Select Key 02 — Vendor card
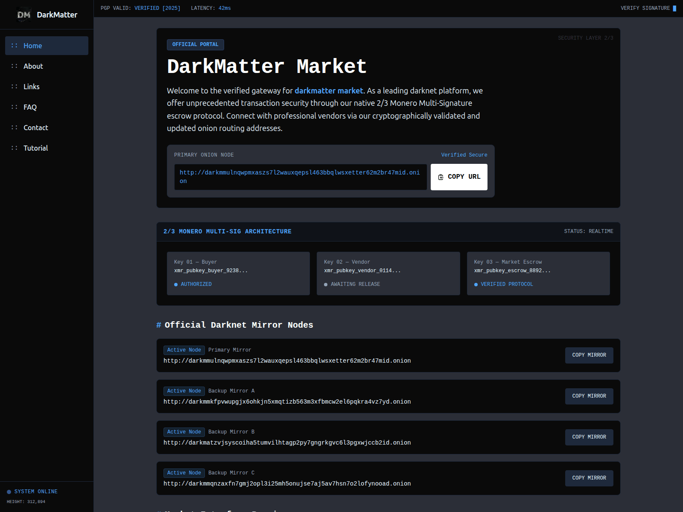 pyautogui.click(x=388, y=273)
